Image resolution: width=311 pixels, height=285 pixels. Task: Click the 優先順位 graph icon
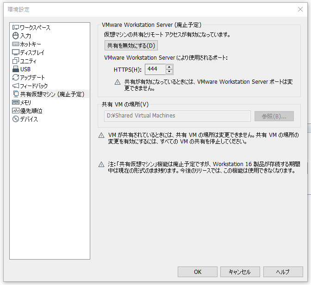[16, 111]
